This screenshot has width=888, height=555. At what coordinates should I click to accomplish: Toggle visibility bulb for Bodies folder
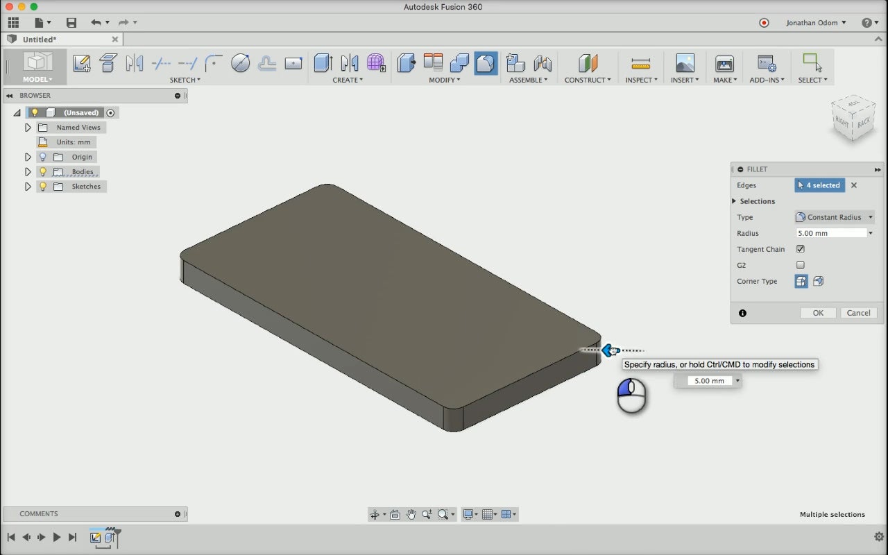43,172
